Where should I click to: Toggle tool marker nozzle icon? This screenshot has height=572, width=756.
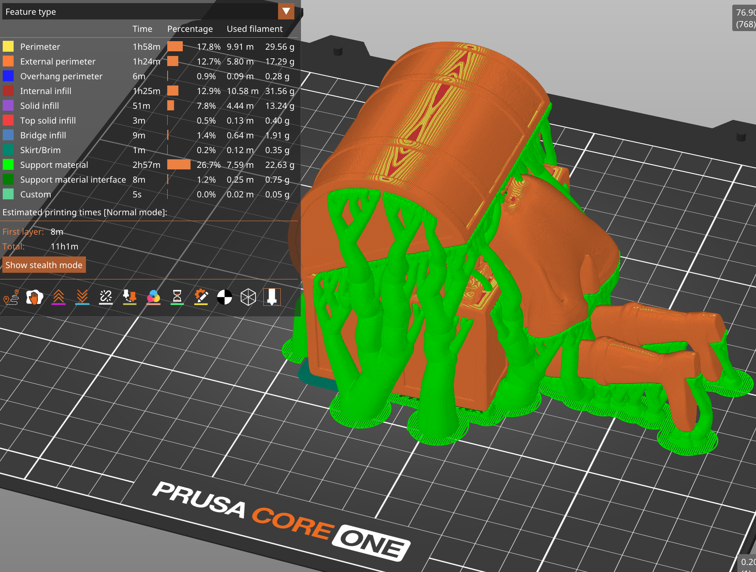[x=272, y=297]
